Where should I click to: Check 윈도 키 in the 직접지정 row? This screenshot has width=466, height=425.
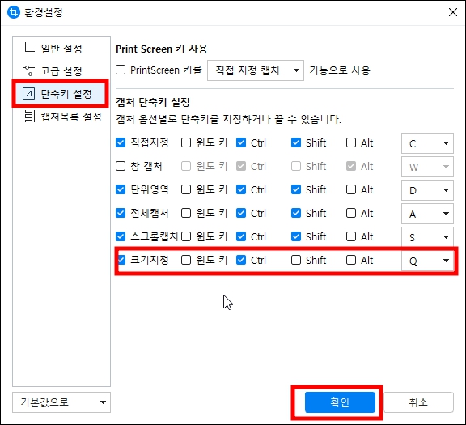(186, 142)
